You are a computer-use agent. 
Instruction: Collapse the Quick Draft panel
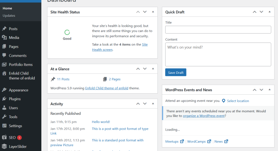269,12
